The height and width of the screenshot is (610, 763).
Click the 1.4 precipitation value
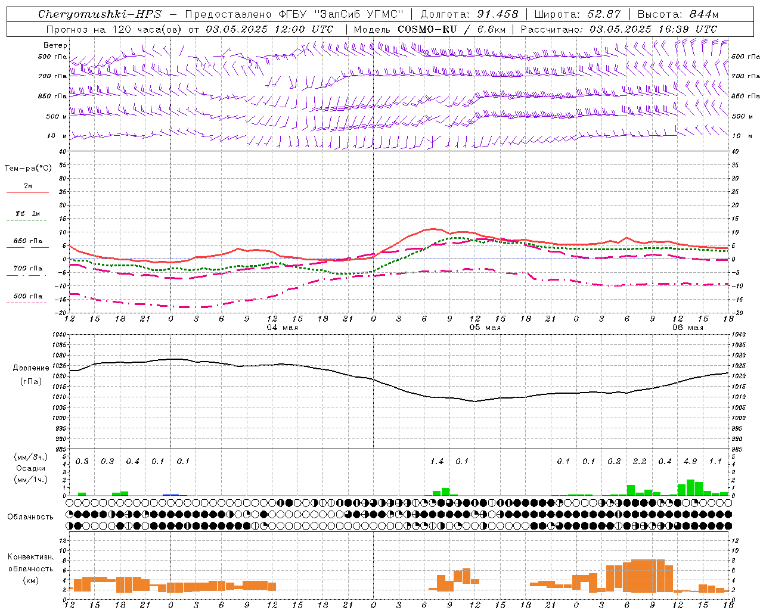pos(437,462)
